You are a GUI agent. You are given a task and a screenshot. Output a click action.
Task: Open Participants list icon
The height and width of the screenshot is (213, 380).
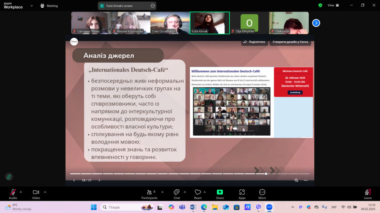149,192
